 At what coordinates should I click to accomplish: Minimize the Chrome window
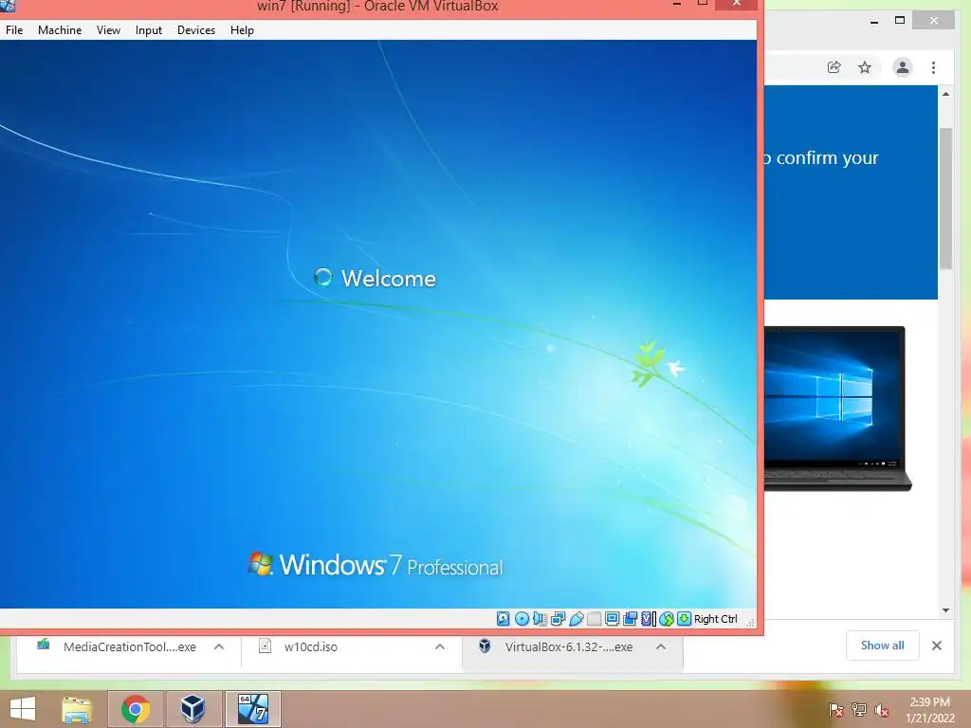[x=873, y=22]
